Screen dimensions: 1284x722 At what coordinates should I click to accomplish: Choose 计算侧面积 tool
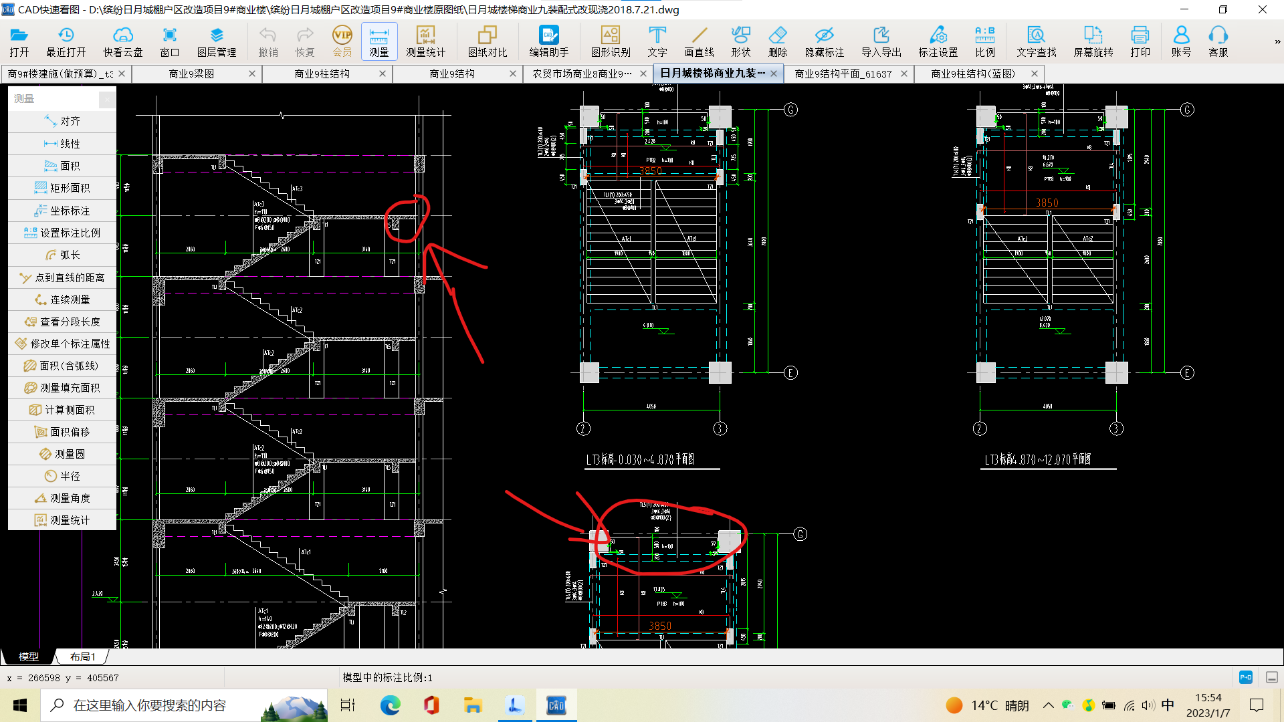[x=62, y=410]
